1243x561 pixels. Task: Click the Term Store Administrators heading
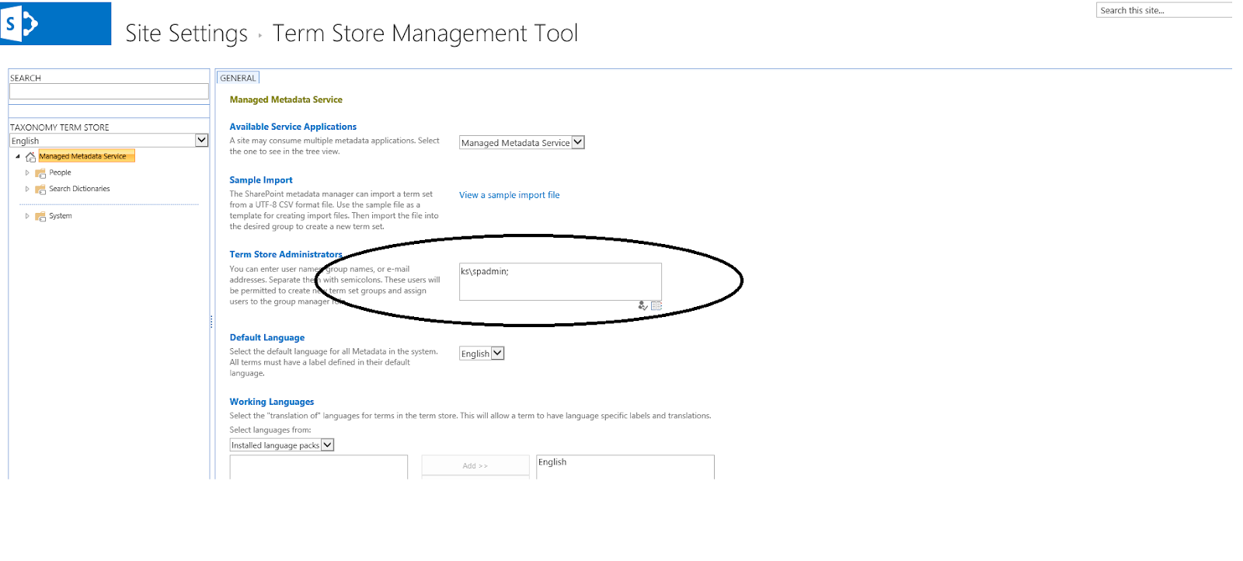pos(286,255)
